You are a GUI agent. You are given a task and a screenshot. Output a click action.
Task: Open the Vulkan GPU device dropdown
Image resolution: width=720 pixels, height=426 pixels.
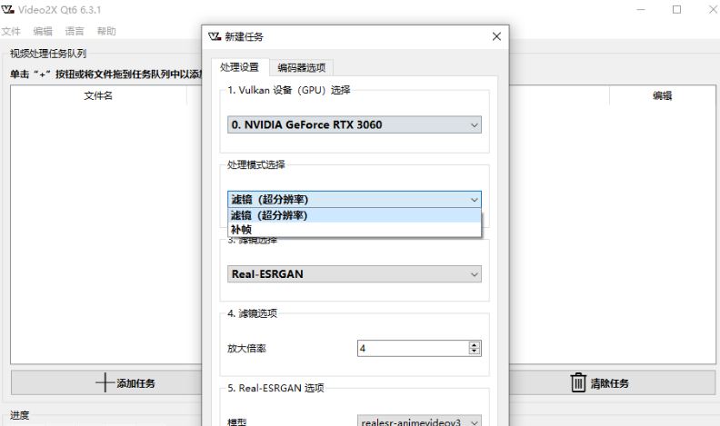[354, 124]
